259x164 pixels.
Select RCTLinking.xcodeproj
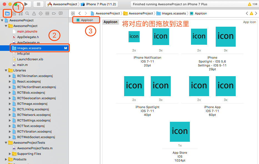click(x=33, y=109)
